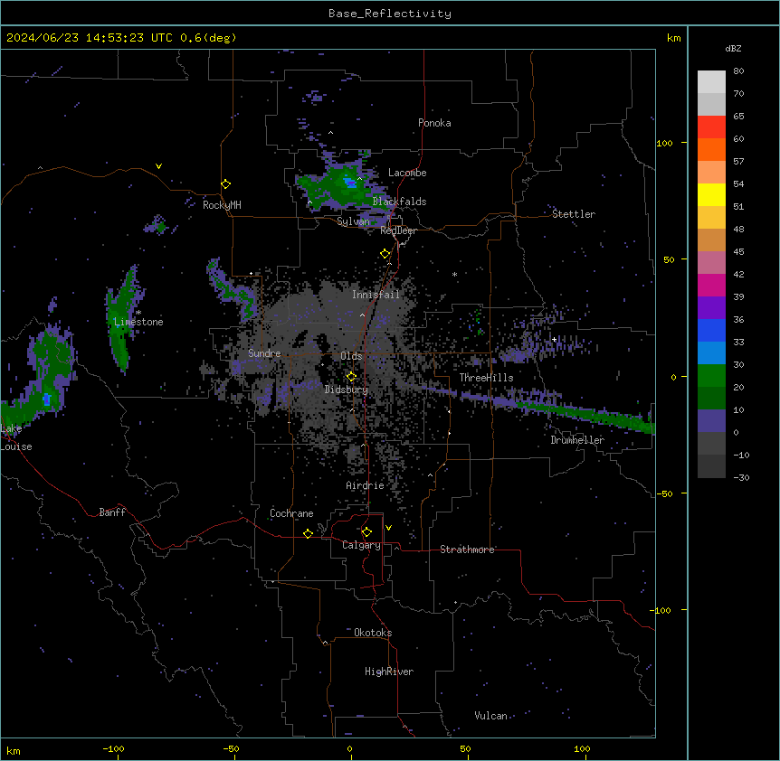This screenshot has width=780, height=761.
Task: Pick the pink 42-45 dBZ legend swatch
Action: click(711, 263)
